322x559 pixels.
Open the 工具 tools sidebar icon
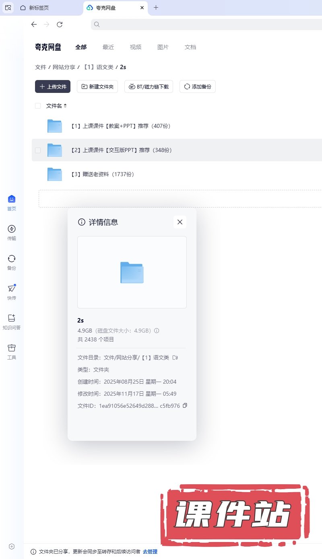coord(12,348)
